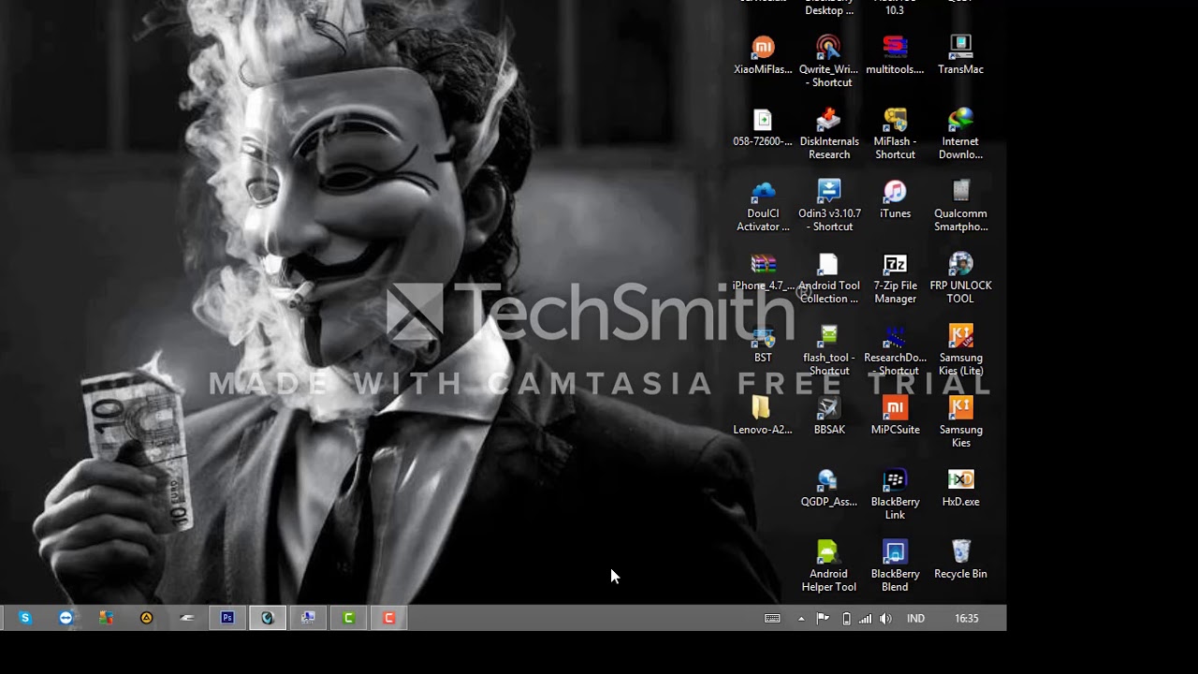Open the flash_tool shortcut
1198x674 pixels.
(828, 350)
